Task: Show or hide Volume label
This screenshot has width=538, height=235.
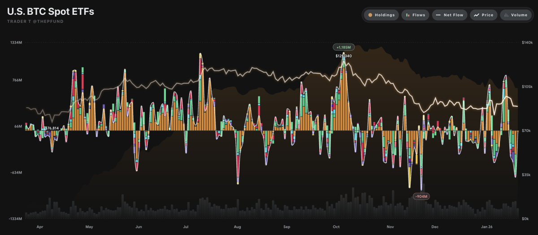Action: click(x=519, y=15)
